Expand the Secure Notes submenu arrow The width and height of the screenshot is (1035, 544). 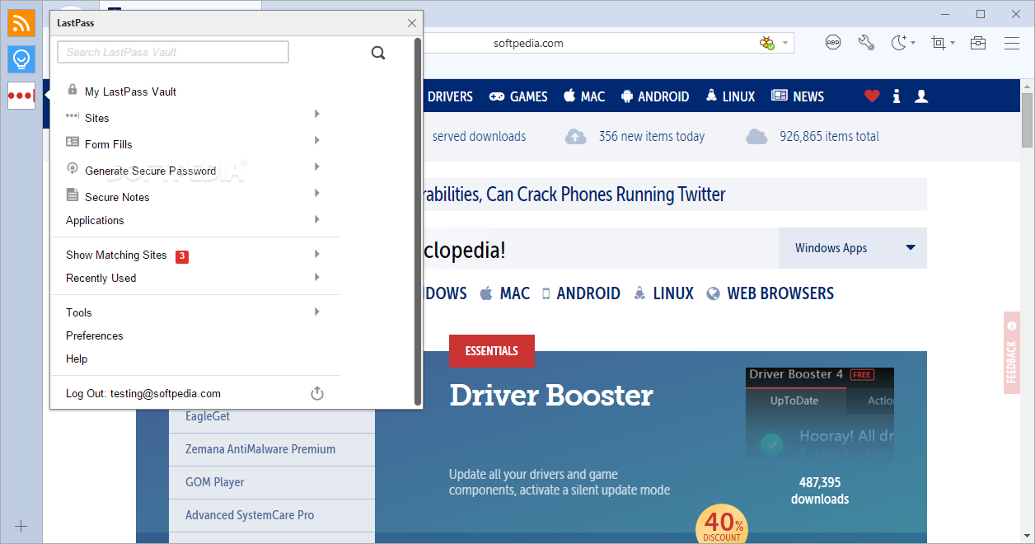[x=317, y=193]
